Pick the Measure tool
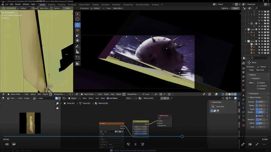This screenshot has width=271, height=152. pos(78,52)
